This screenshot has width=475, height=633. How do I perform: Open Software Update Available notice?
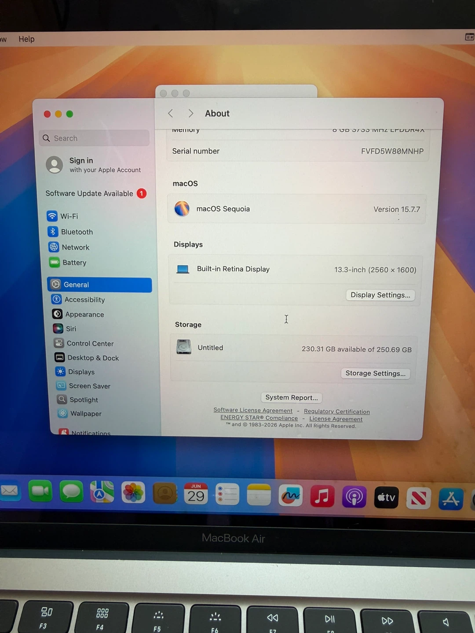click(96, 193)
